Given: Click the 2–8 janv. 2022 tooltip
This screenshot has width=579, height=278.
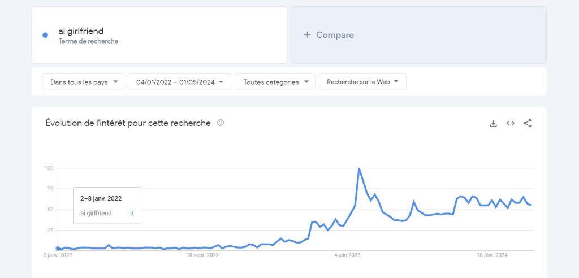Looking at the screenshot, I should click(x=107, y=206).
